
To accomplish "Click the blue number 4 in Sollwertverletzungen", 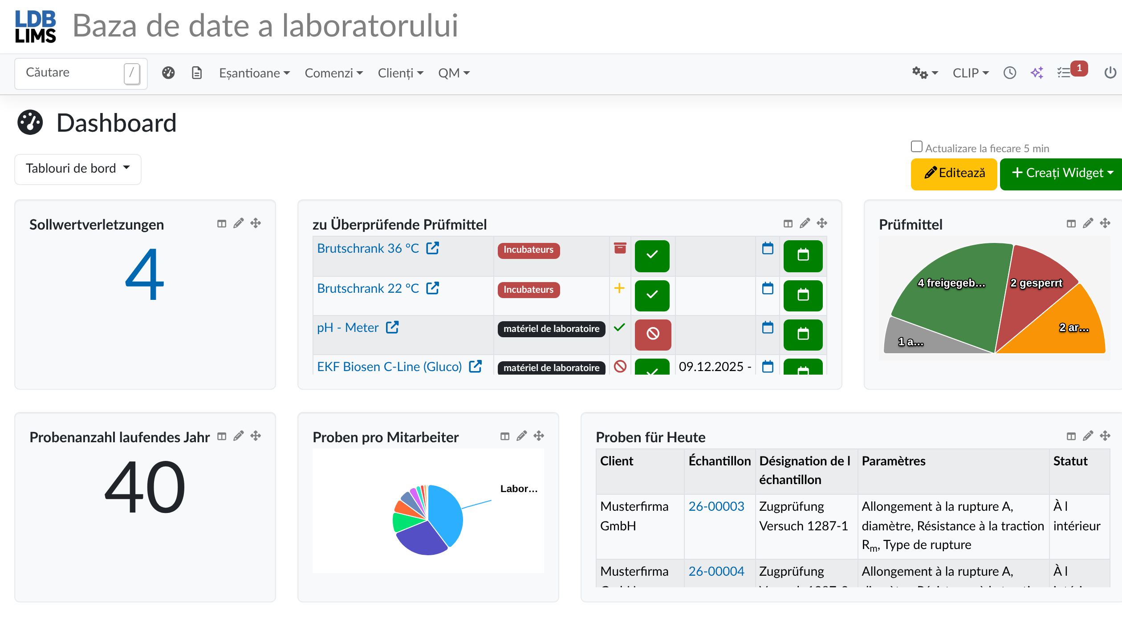I will tap(145, 274).
